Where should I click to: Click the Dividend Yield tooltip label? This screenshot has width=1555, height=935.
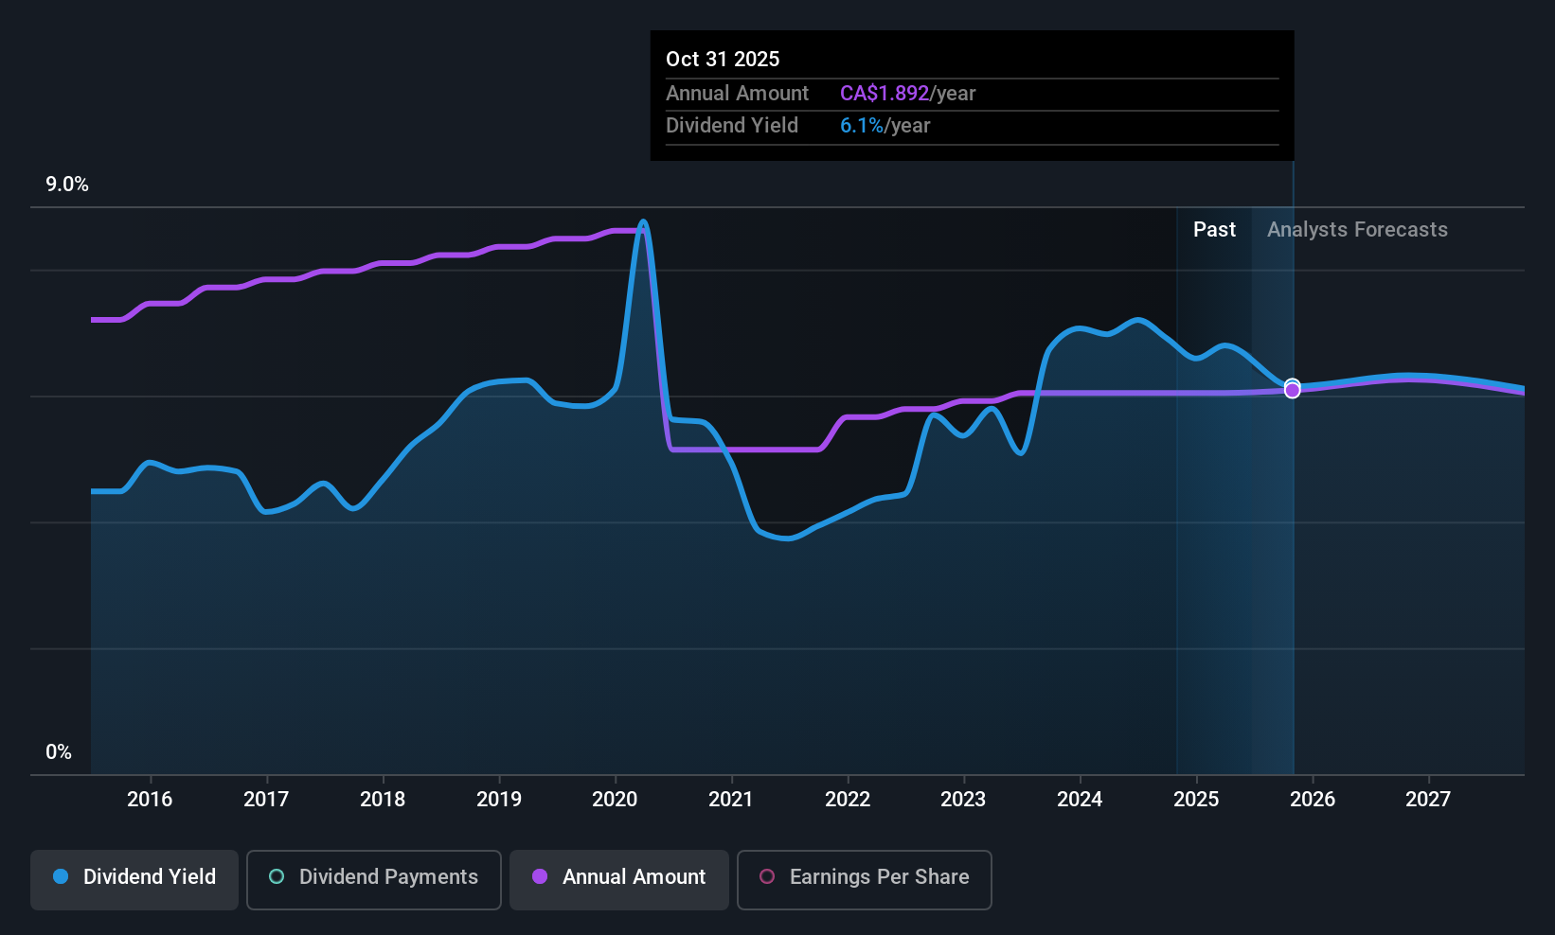(x=732, y=126)
